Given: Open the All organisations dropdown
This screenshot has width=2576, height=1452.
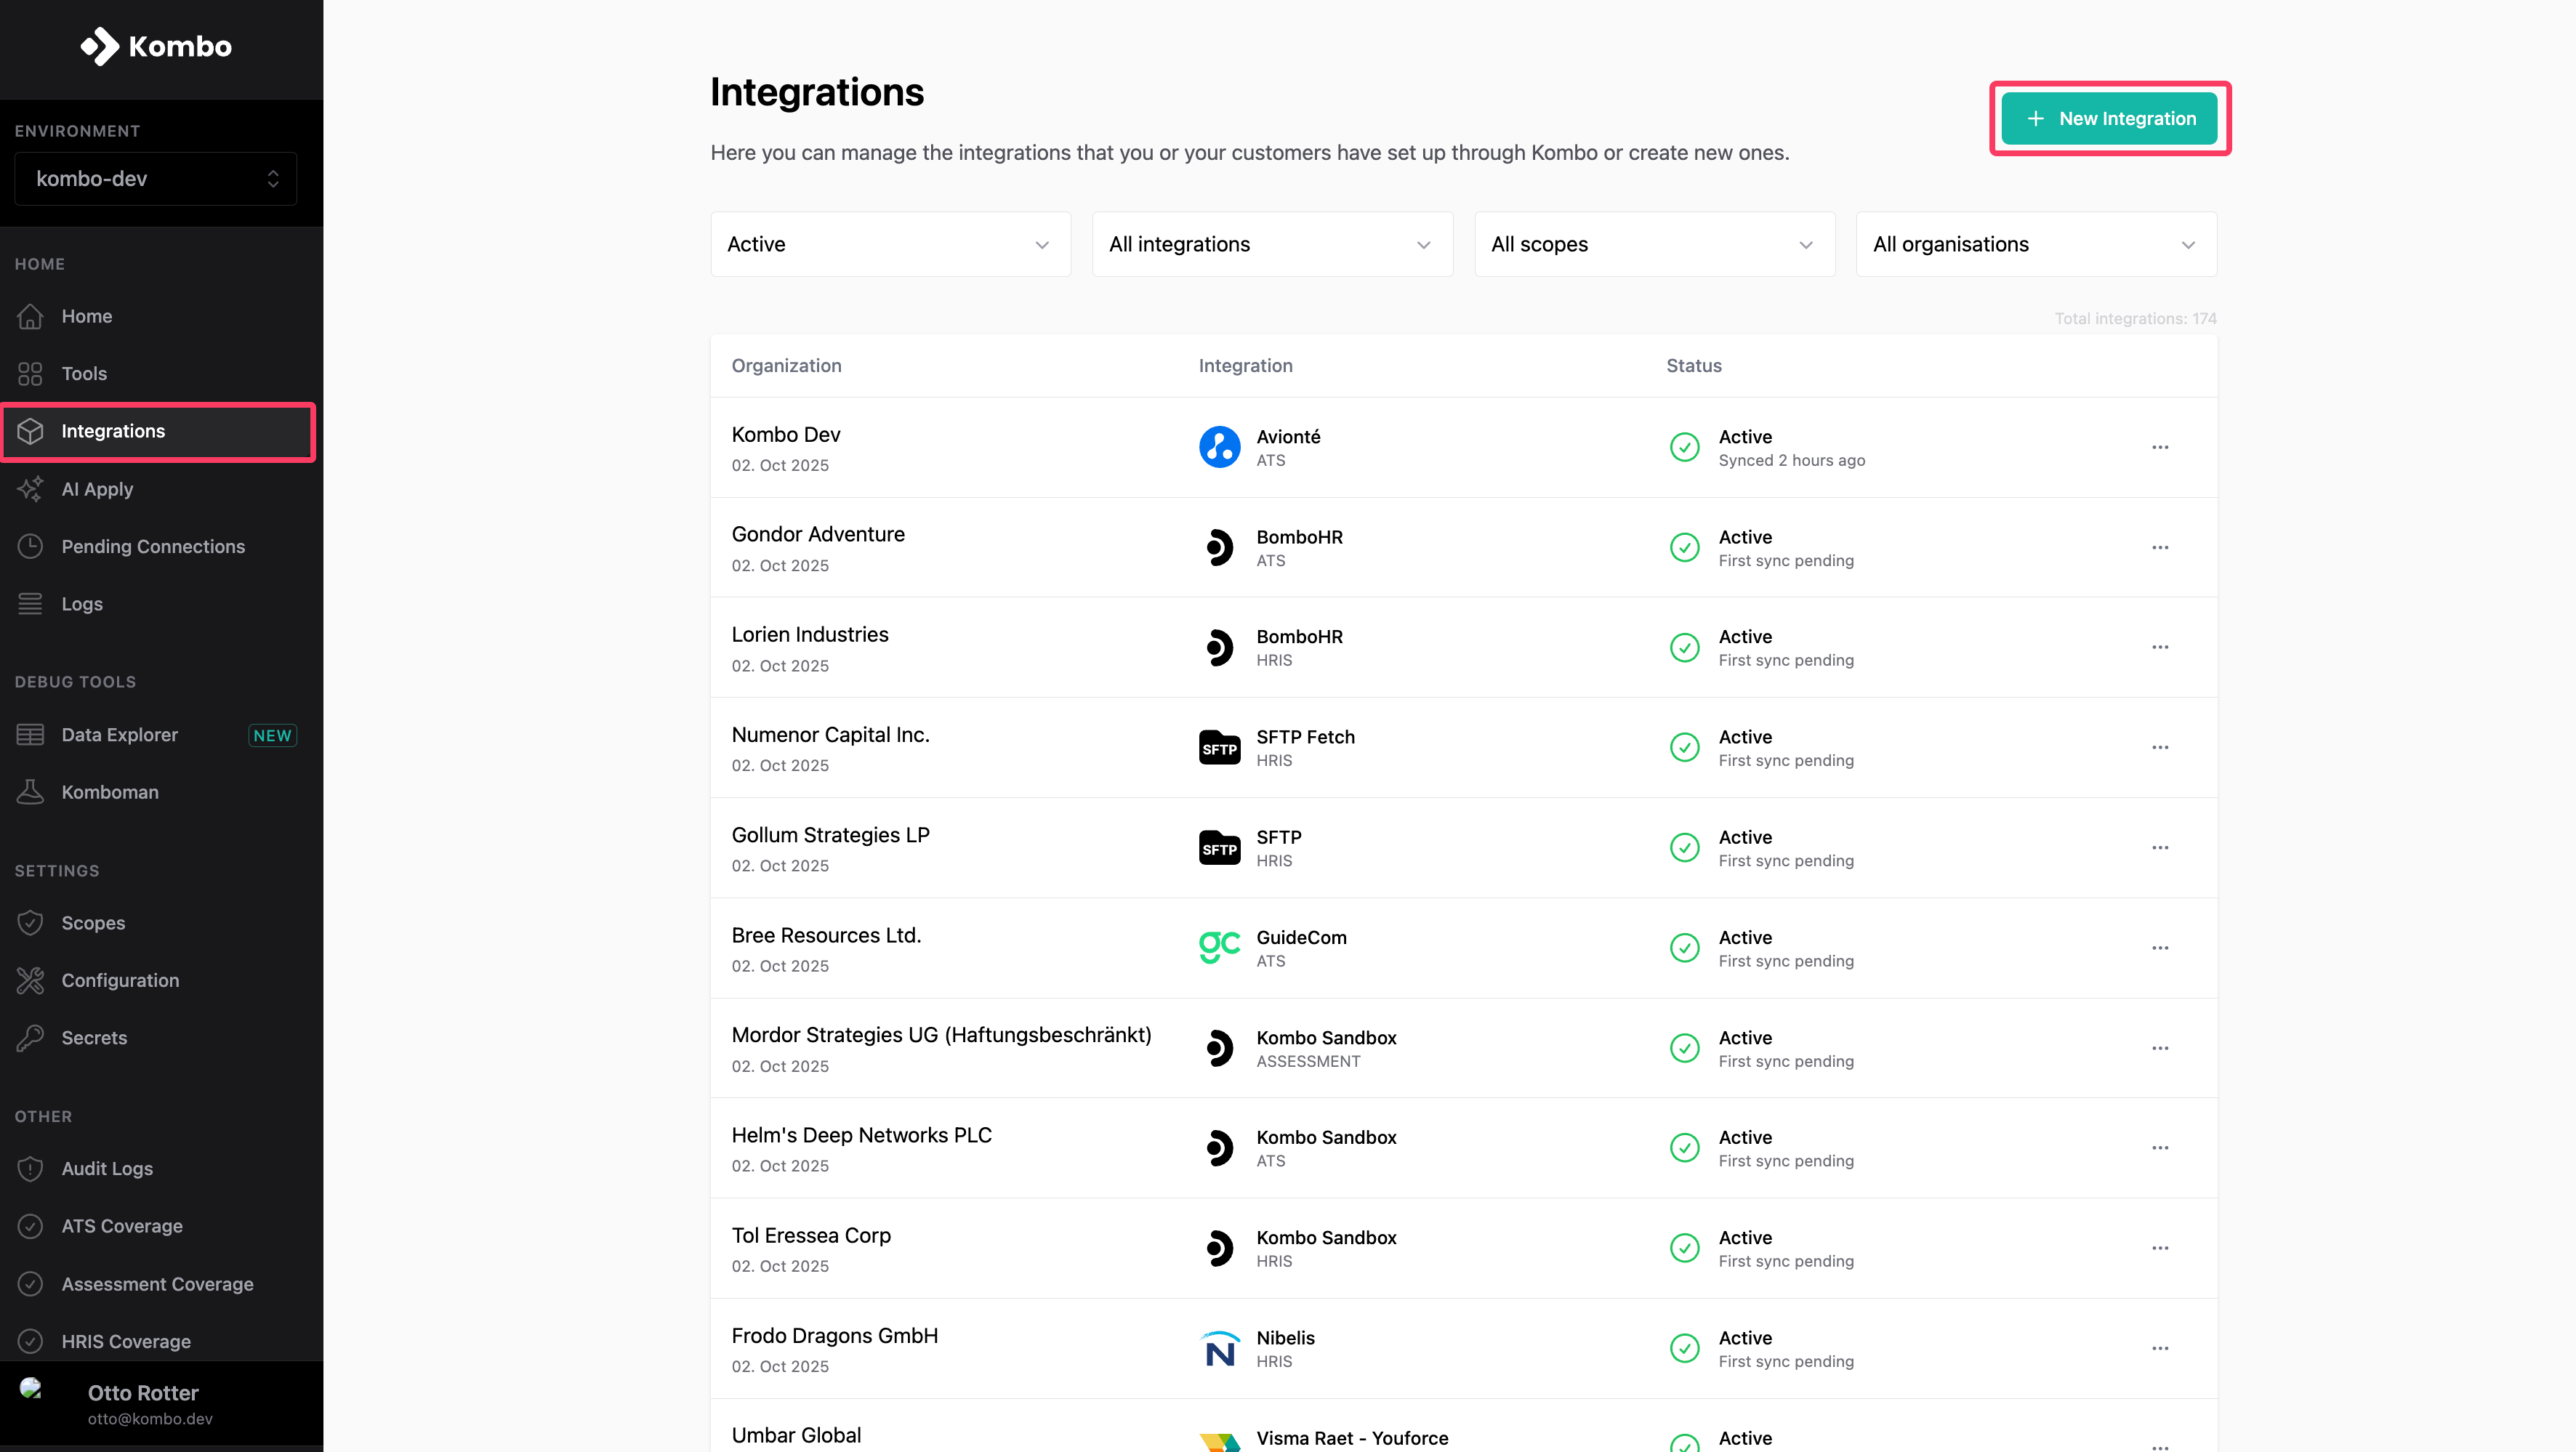Looking at the screenshot, I should pyautogui.click(x=2035, y=244).
